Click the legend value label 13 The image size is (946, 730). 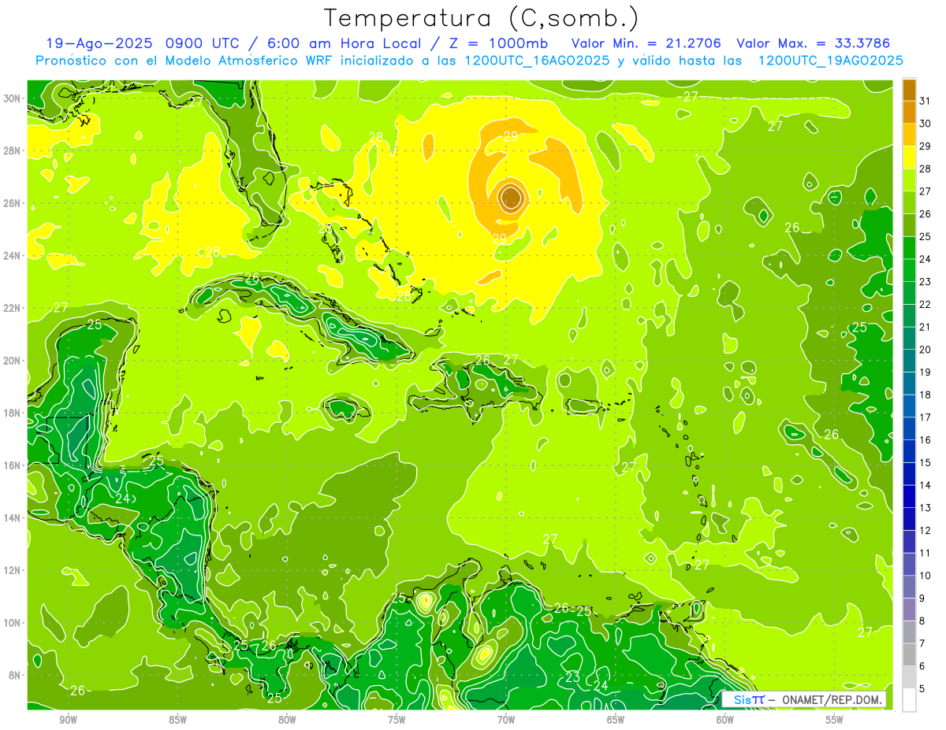926,508
